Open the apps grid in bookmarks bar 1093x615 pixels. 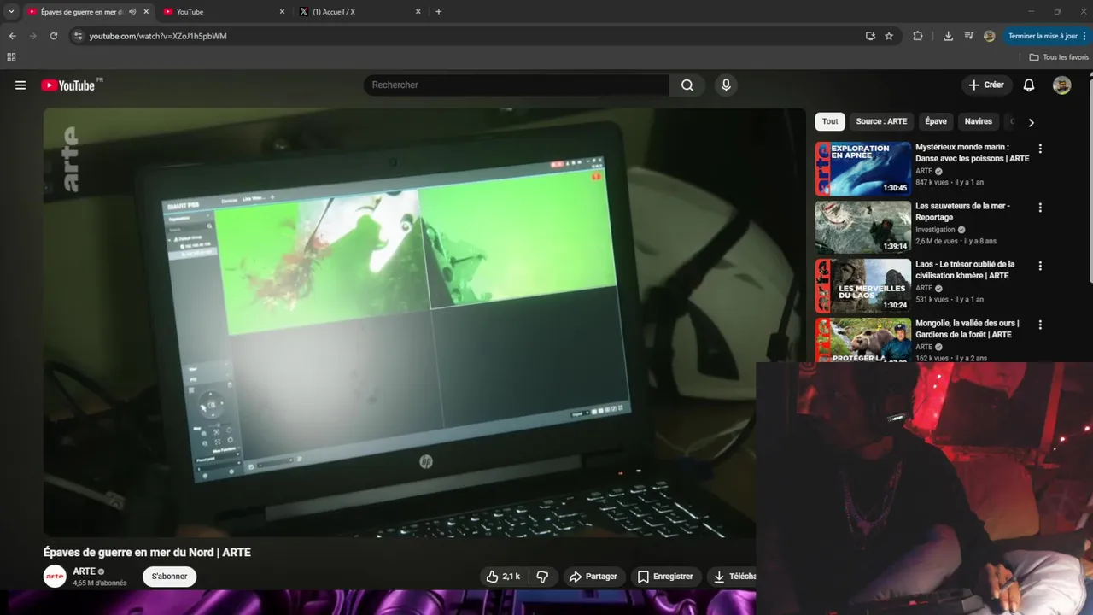pos(11,57)
